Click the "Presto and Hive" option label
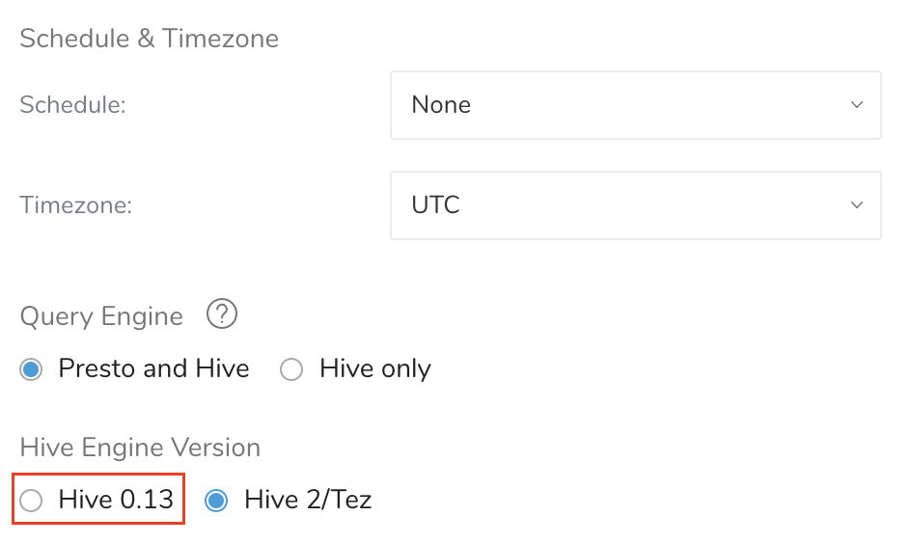 [153, 368]
